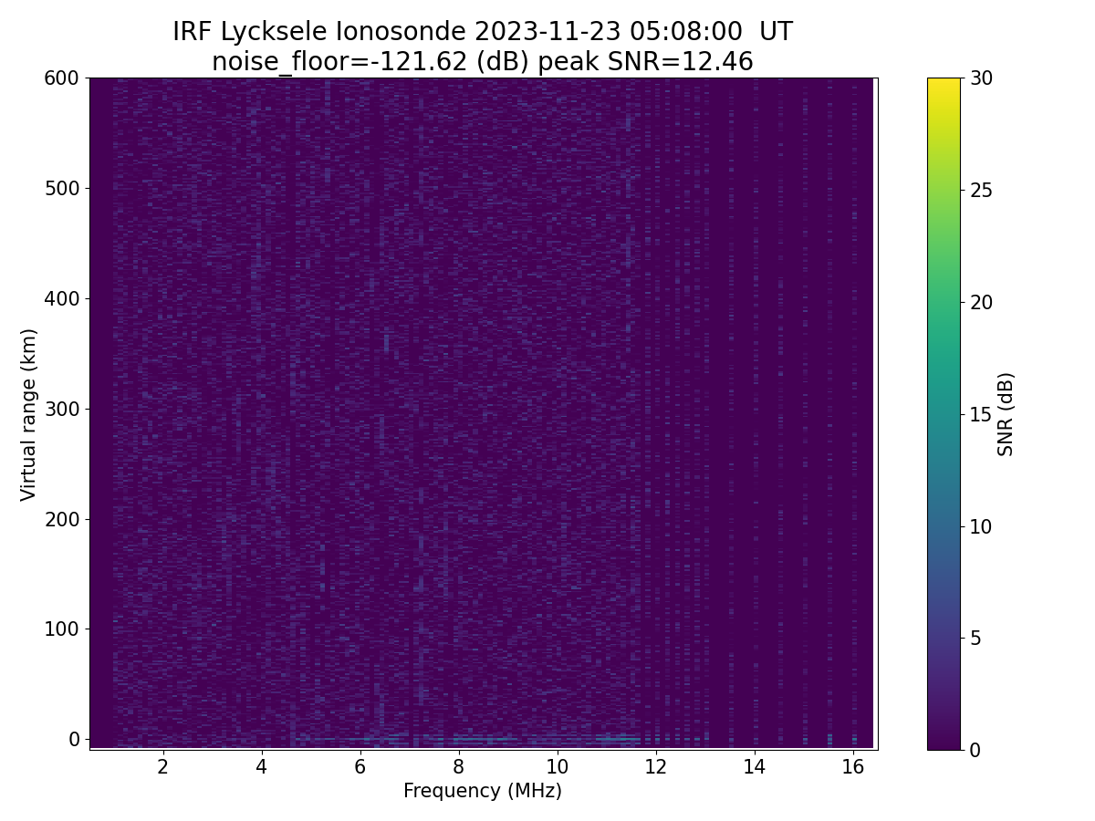Viewport: 1095px width, 821px height.
Task: Click the 8 MHz frequency tick label
Action: coord(458,766)
